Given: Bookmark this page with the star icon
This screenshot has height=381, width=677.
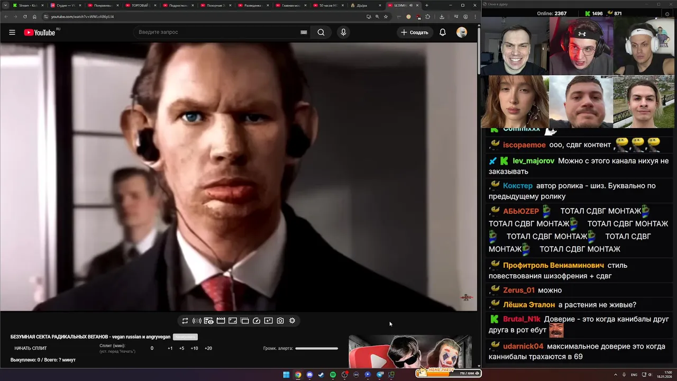Looking at the screenshot, I should point(386,16).
